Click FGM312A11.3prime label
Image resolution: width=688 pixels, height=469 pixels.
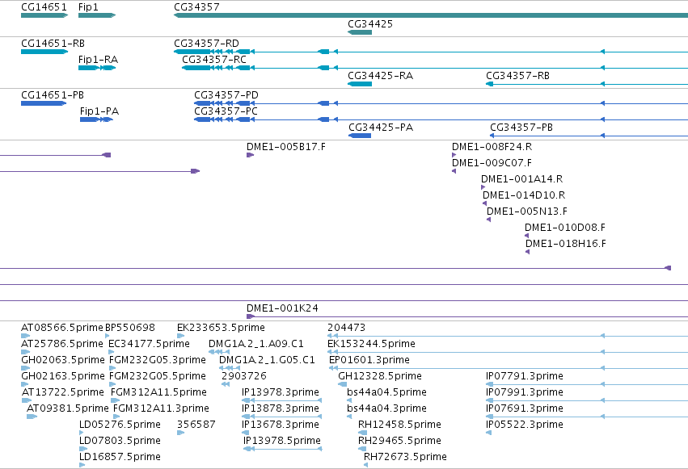click(x=161, y=408)
